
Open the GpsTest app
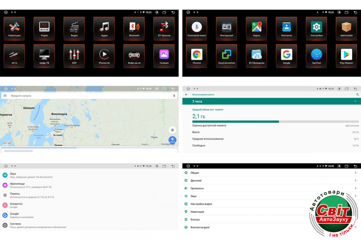(317, 55)
